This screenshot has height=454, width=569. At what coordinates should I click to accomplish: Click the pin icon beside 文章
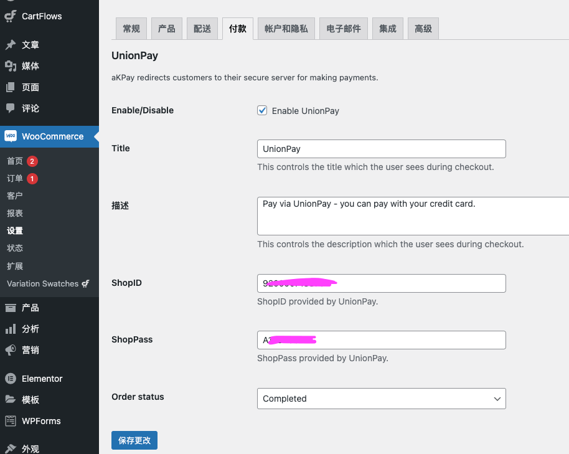click(11, 45)
